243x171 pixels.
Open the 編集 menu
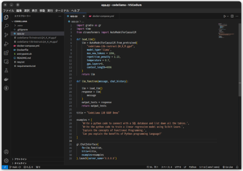[19, 11]
